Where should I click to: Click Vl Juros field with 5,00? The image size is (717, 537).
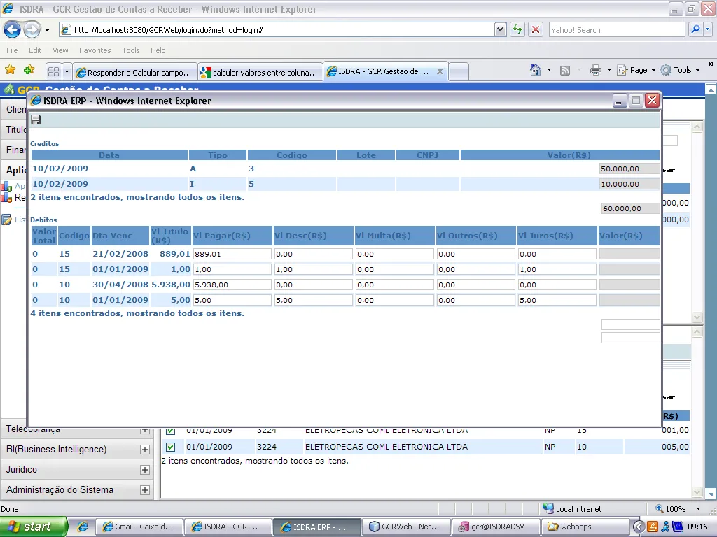click(557, 300)
